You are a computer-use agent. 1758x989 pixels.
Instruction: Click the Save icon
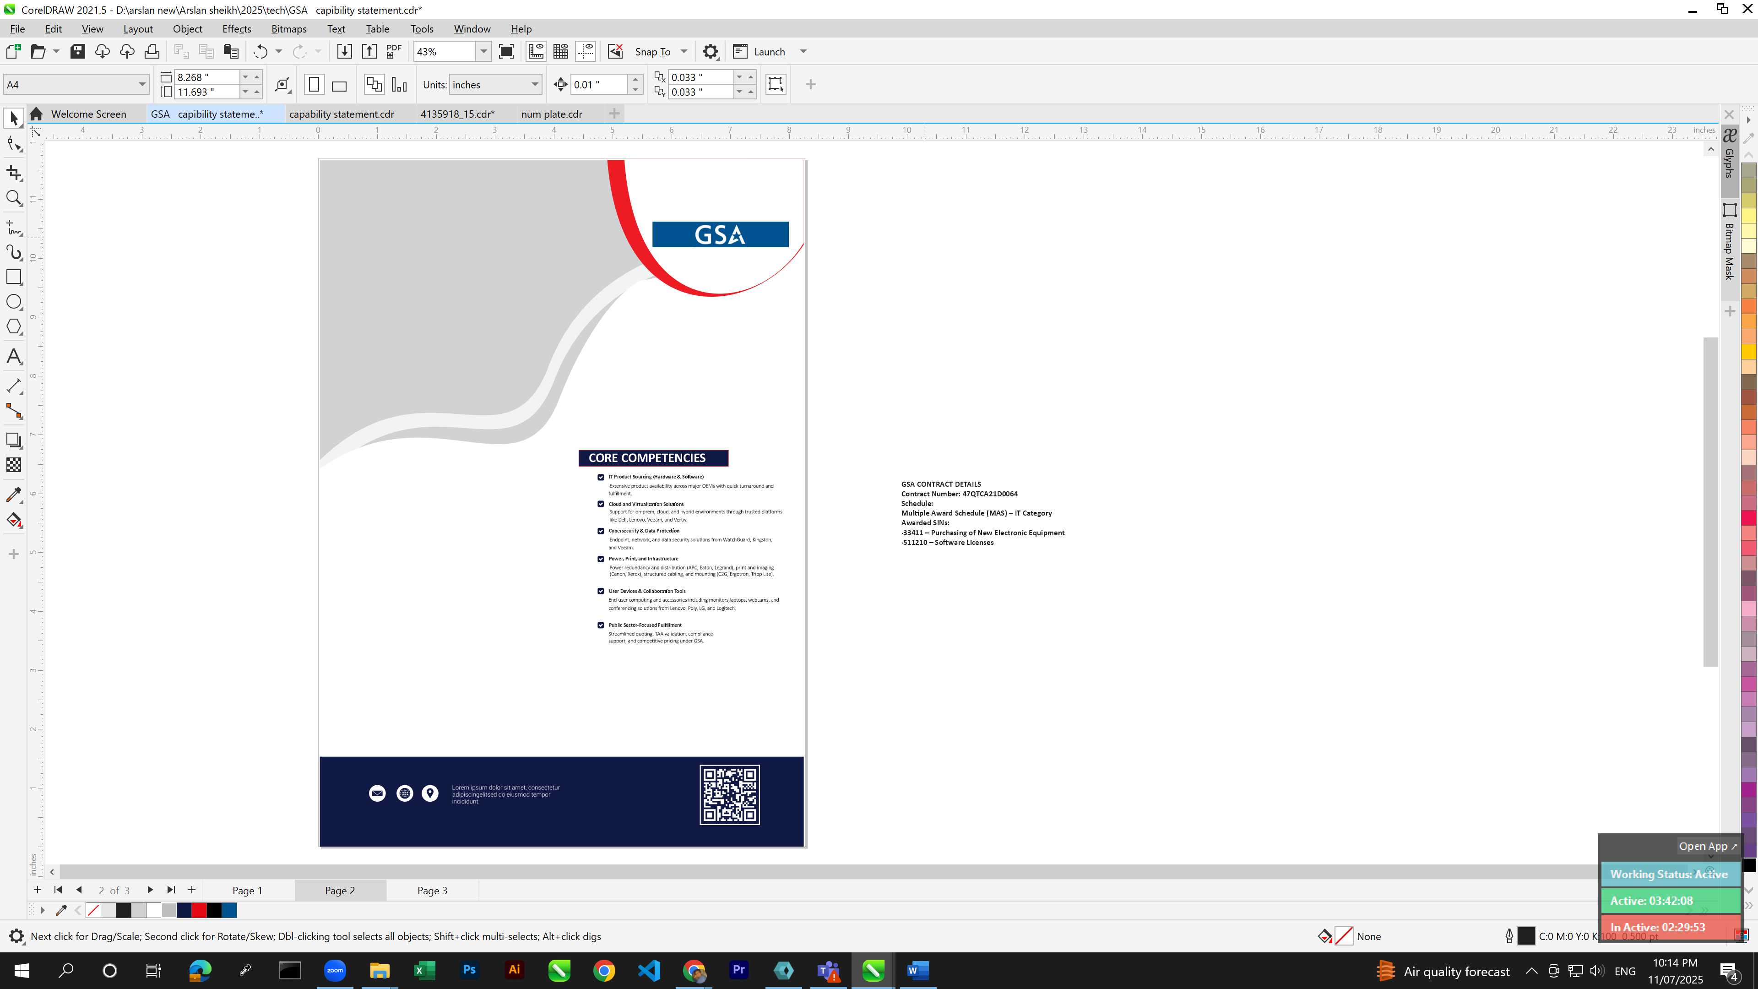click(78, 51)
